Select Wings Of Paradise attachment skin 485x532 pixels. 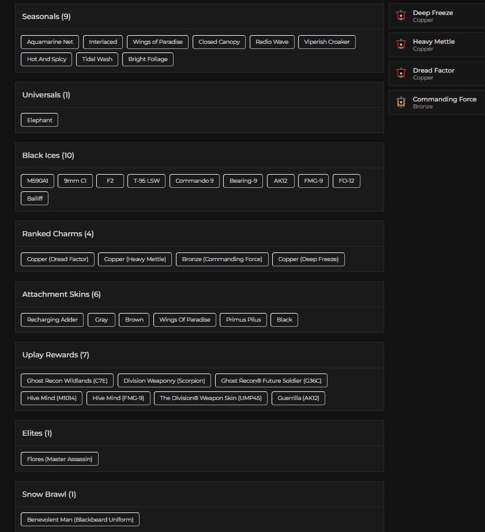pyautogui.click(x=185, y=320)
